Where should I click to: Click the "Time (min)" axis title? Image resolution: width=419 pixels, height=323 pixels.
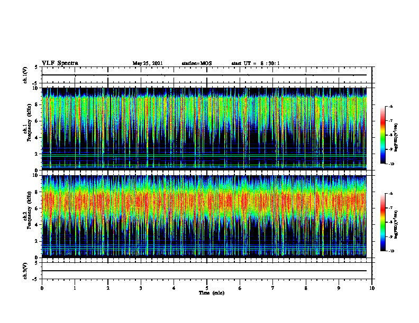(212, 293)
